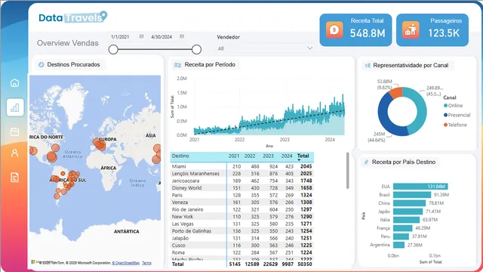The width and height of the screenshot is (483, 272).
Task: Click the Data Travels logo
Action: [73, 17]
